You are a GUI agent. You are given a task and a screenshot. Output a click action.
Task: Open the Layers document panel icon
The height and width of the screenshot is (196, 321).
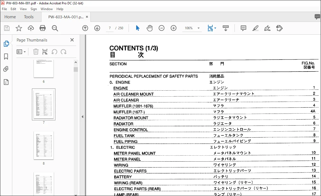(6, 82)
